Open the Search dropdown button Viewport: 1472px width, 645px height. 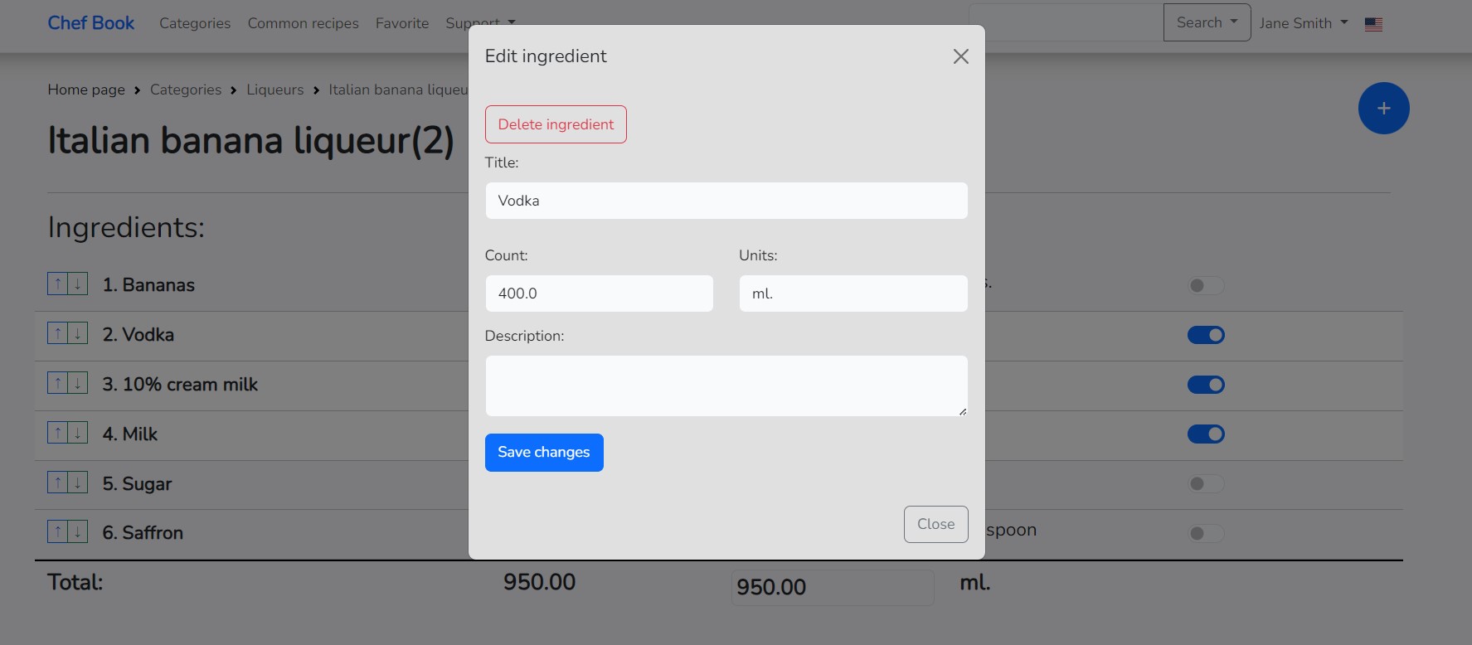[1207, 22]
